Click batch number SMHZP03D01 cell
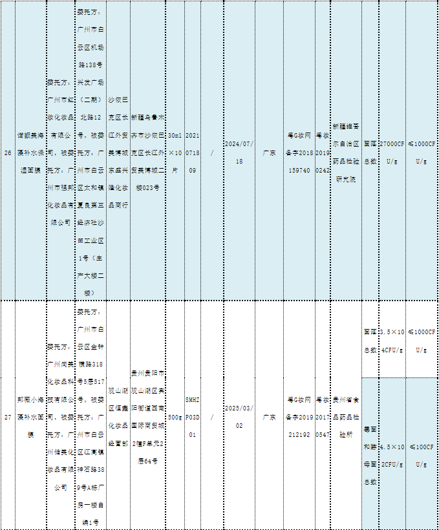Viewport: 439px width, 530px height. (192, 418)
